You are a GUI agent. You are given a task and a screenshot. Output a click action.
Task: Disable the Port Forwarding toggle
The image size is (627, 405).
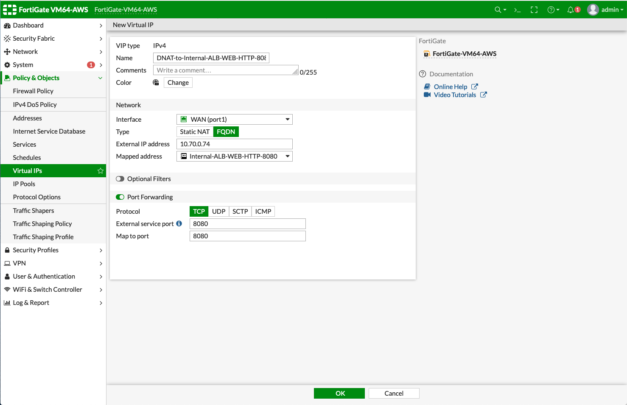(120, 197)
